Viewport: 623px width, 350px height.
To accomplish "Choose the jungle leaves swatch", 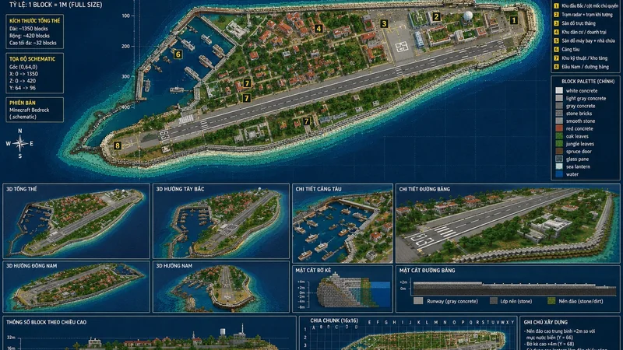I will coord(559,144).
